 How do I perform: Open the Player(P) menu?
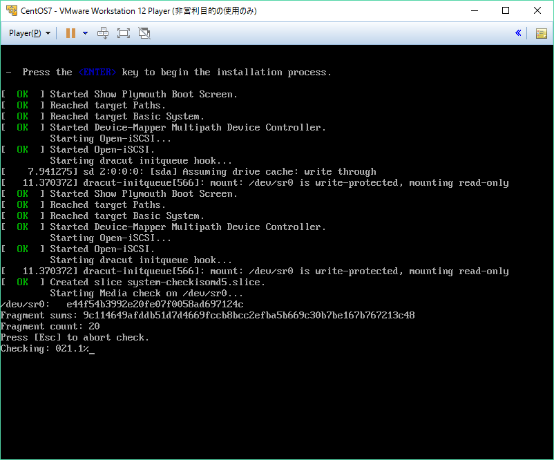click(30, 33)
